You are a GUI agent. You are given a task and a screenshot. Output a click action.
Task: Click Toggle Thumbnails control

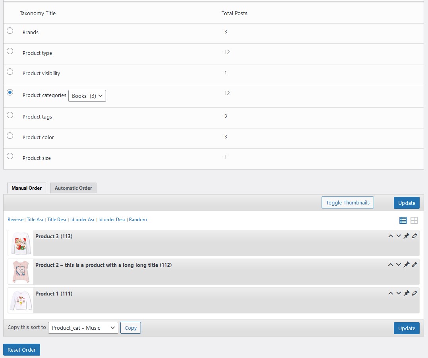347,202
